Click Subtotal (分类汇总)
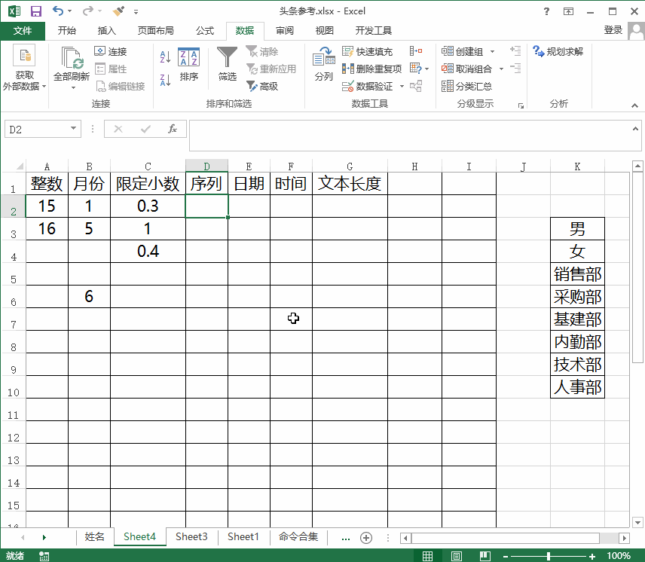 (467, 86)
